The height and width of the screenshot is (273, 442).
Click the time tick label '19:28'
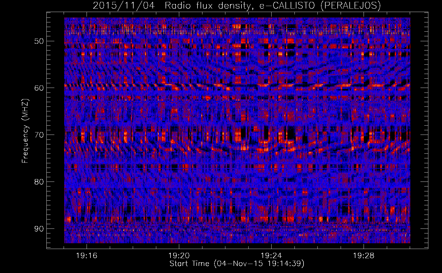(x=364, y=256)
